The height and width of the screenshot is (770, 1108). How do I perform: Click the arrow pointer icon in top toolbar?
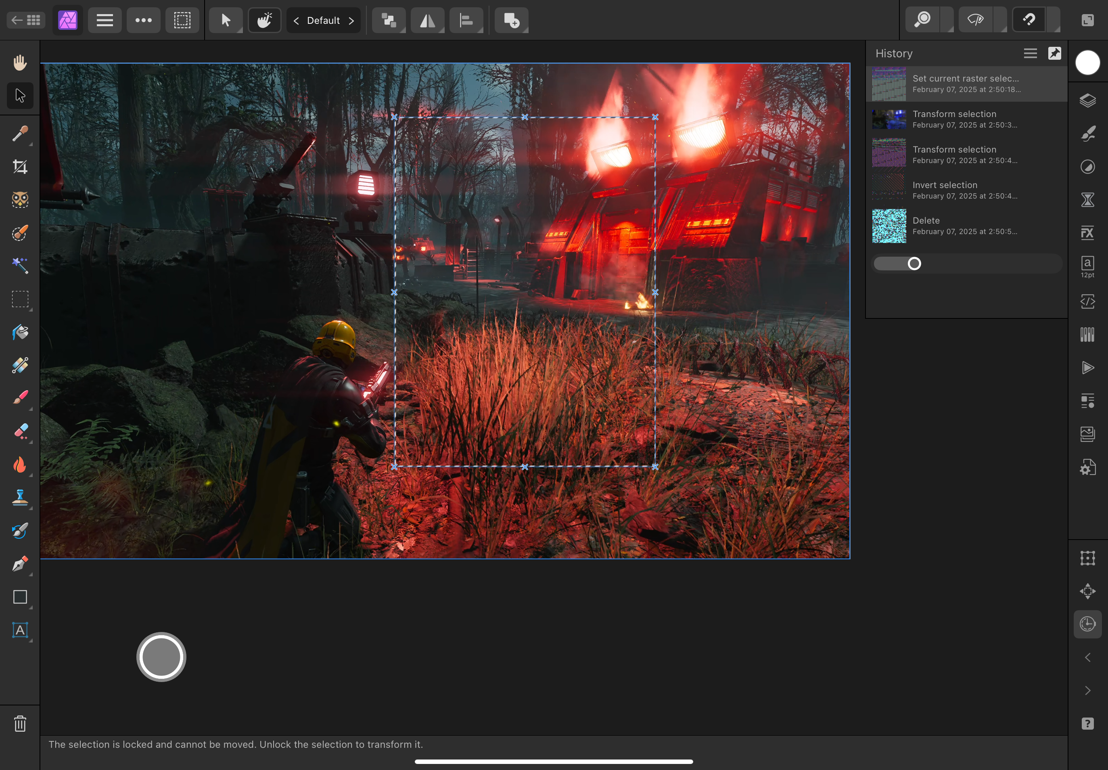click(x=226, y=20)
